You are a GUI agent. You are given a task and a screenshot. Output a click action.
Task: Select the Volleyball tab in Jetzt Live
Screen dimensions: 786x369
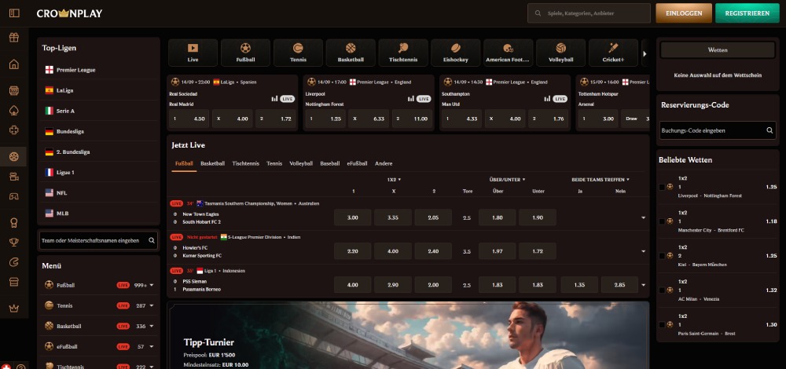coord(300,163)
